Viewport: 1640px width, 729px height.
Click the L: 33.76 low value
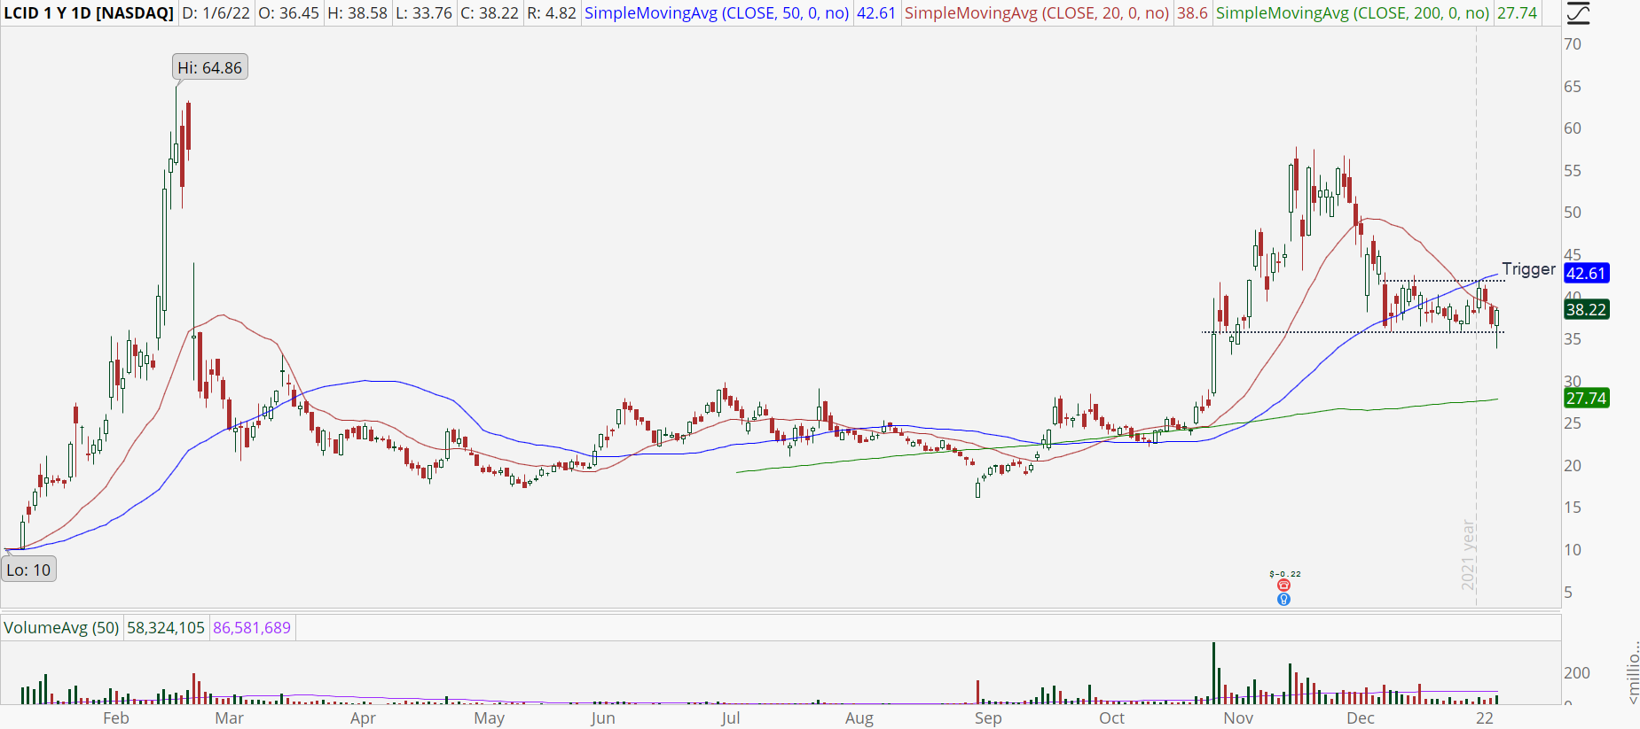[x=423, y=13]
